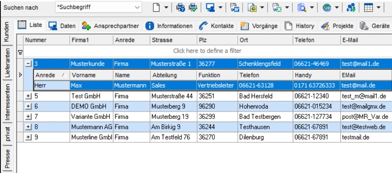Select the Kunden vertical tab
This screenshot has width=392, height=173.
pos(7,32)
